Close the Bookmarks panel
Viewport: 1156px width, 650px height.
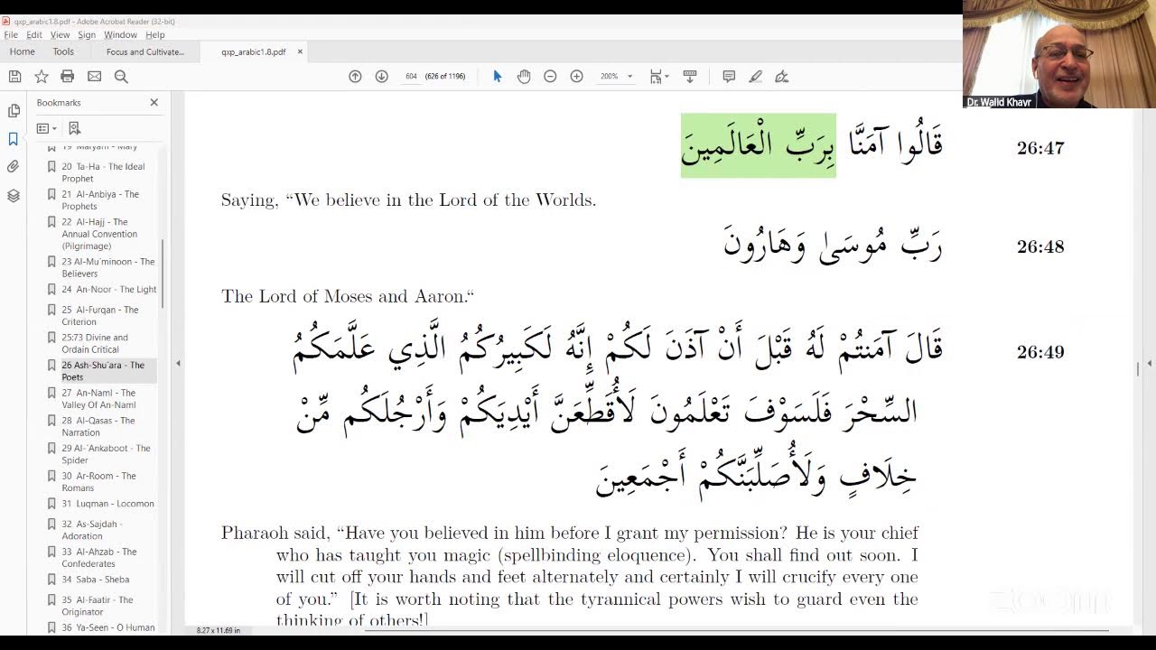pos(154,102)
